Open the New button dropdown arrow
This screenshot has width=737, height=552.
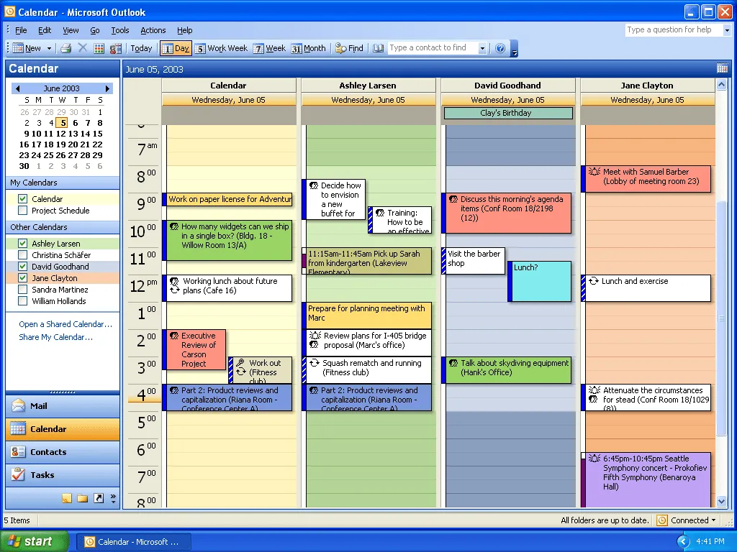tap(49, 48)
